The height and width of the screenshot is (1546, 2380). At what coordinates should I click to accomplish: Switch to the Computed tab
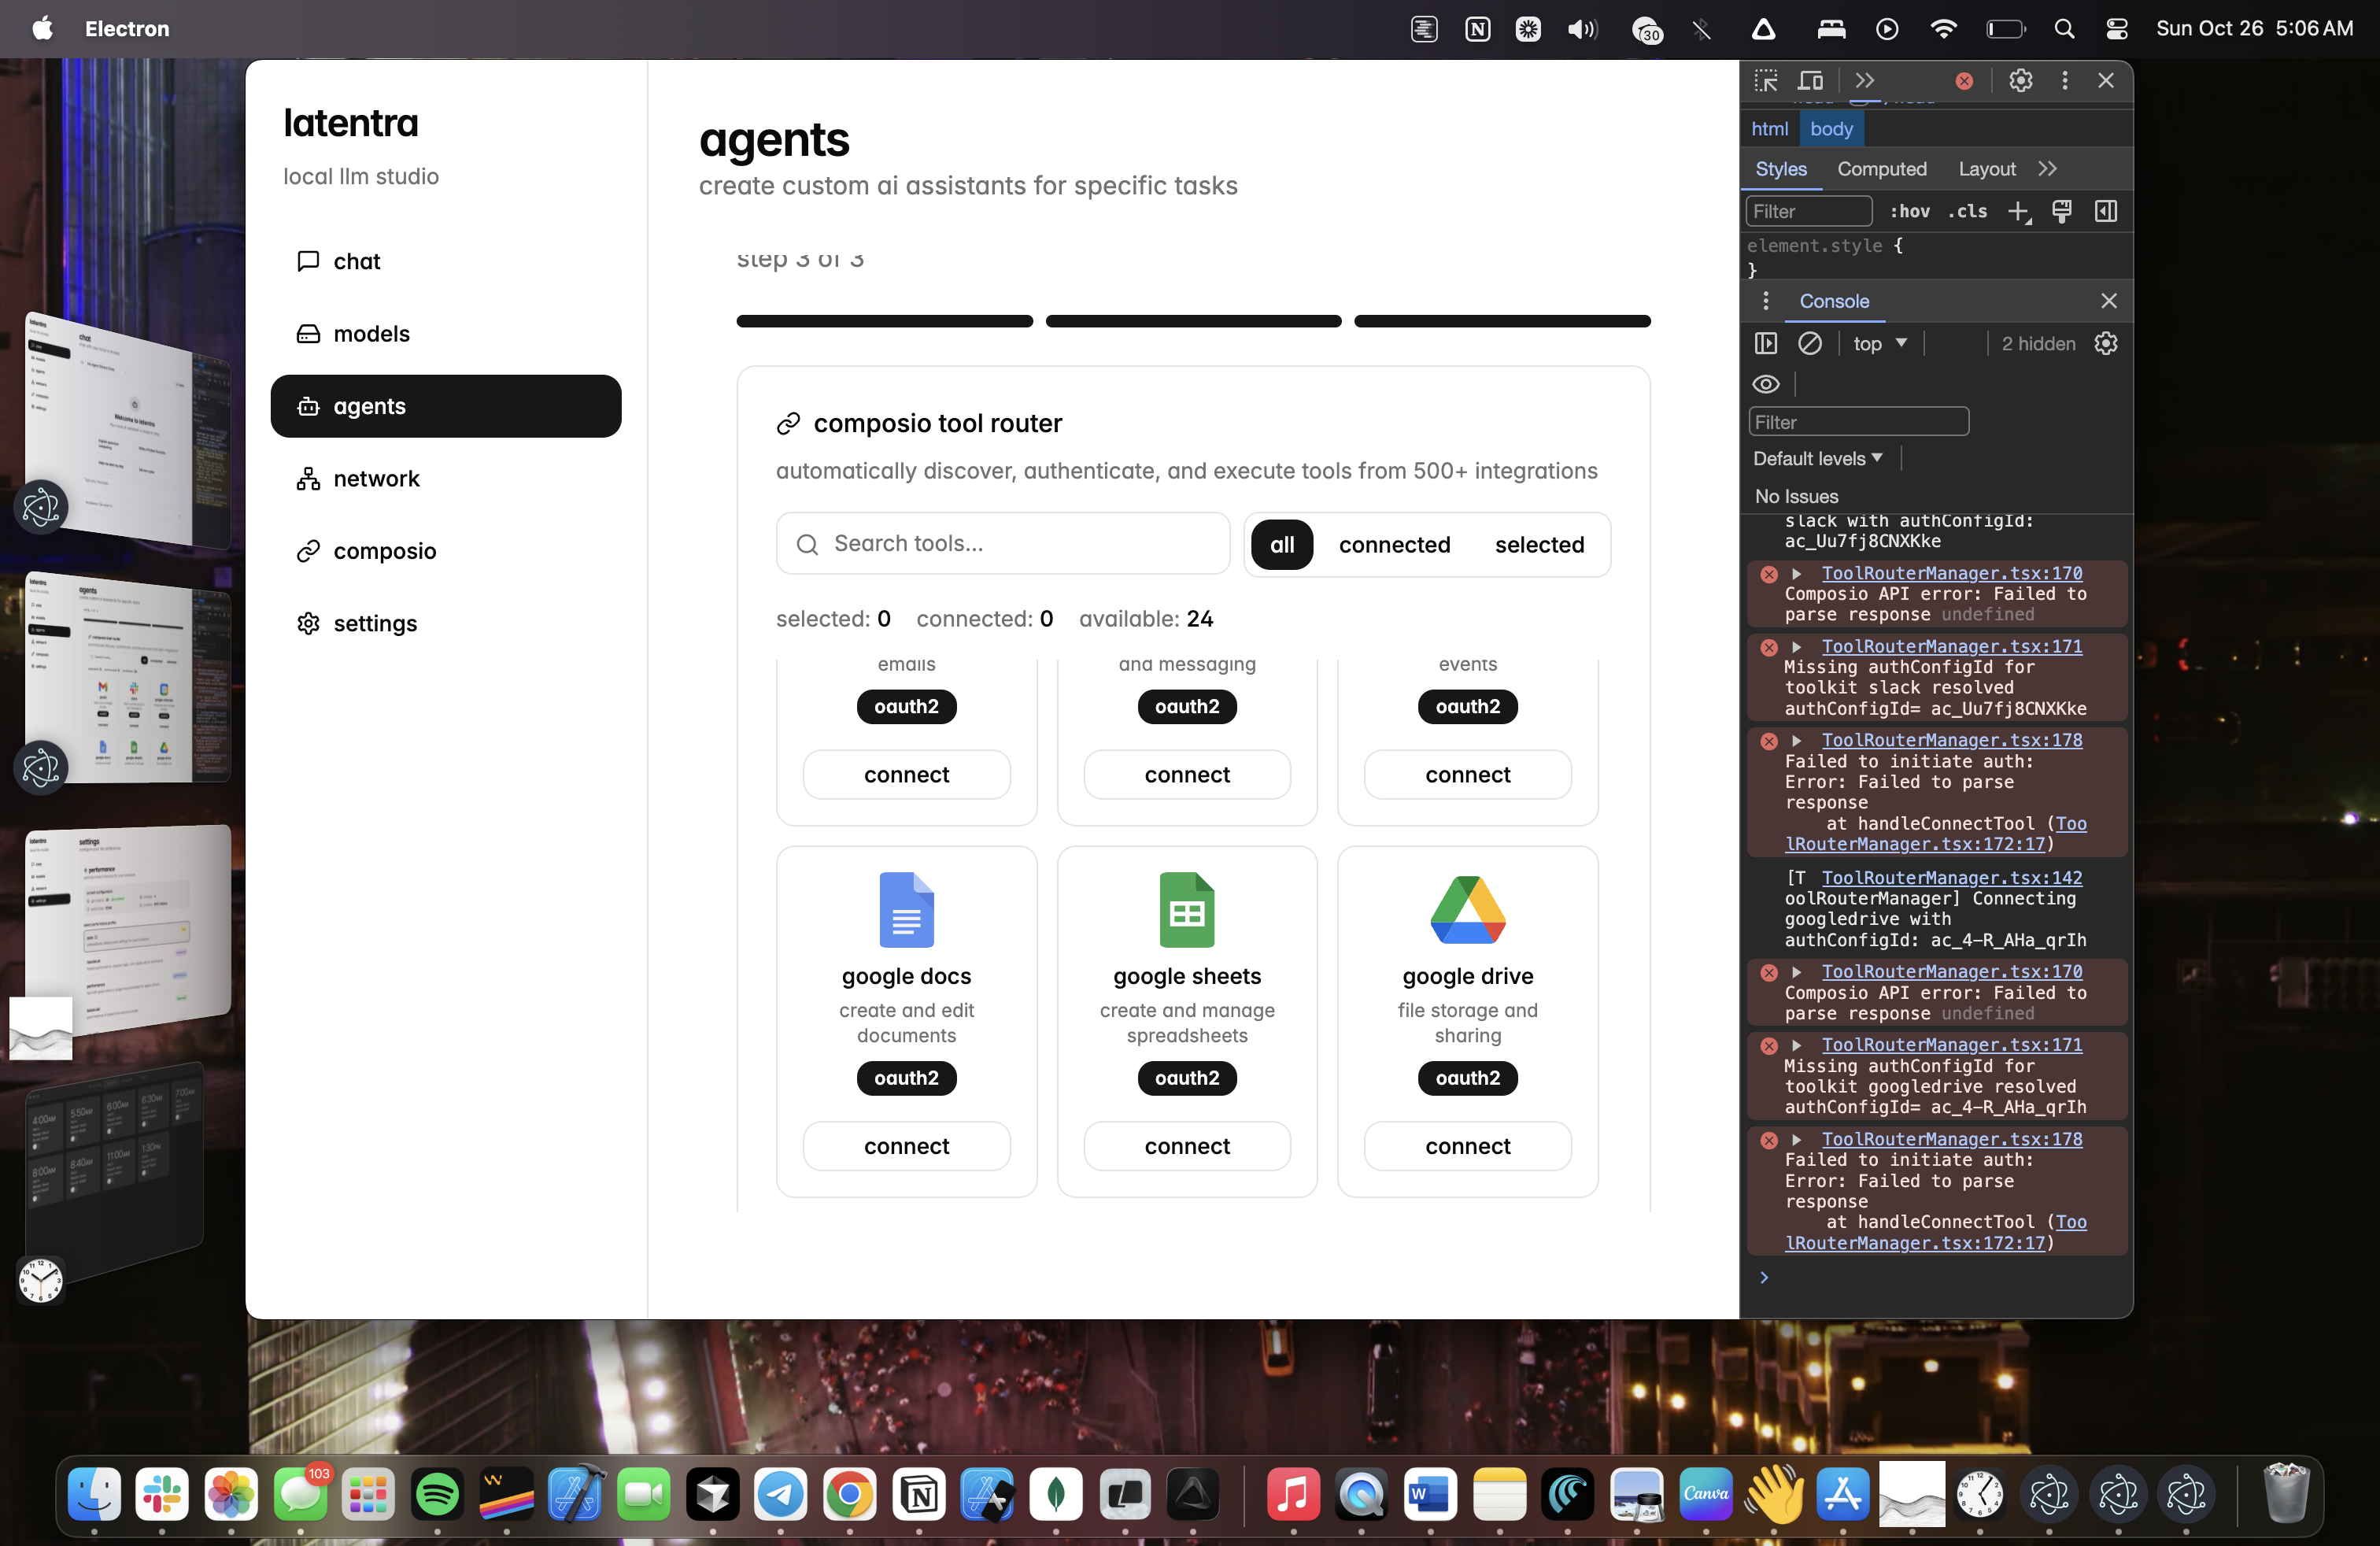tap(1881, 169)
